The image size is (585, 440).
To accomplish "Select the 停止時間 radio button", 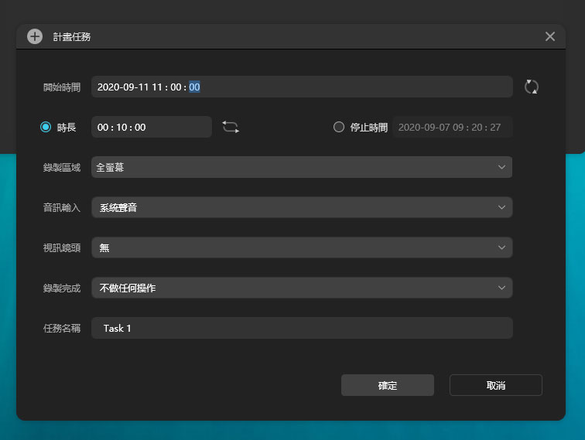I will (339, 127).
